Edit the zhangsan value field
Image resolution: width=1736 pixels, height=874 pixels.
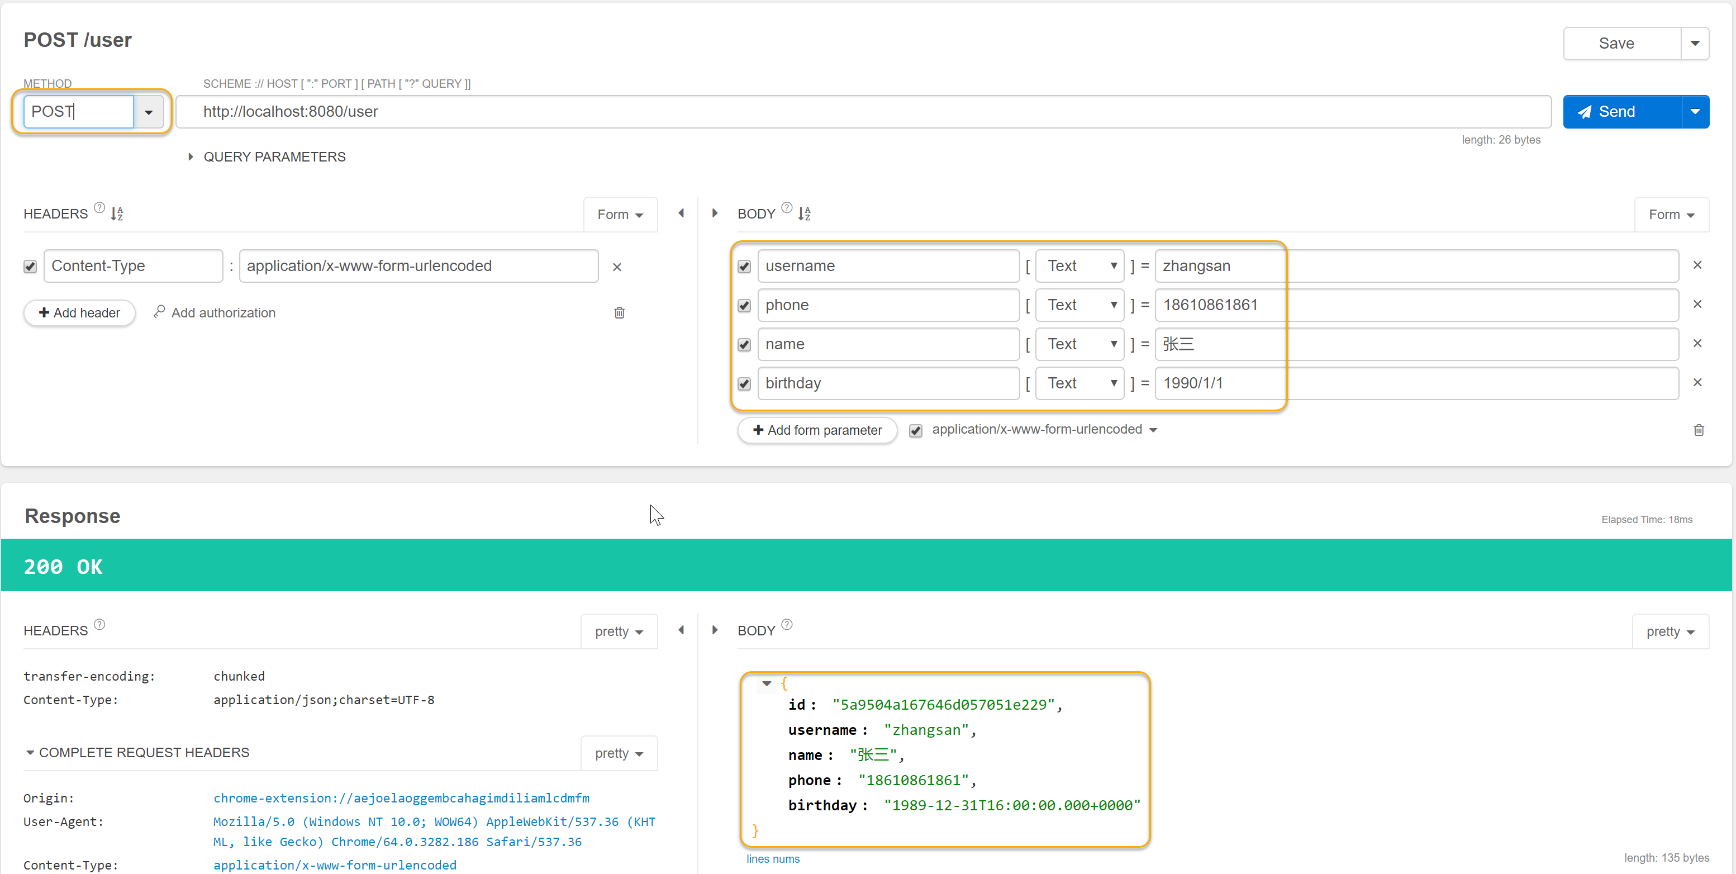[x=1416, y=266]
